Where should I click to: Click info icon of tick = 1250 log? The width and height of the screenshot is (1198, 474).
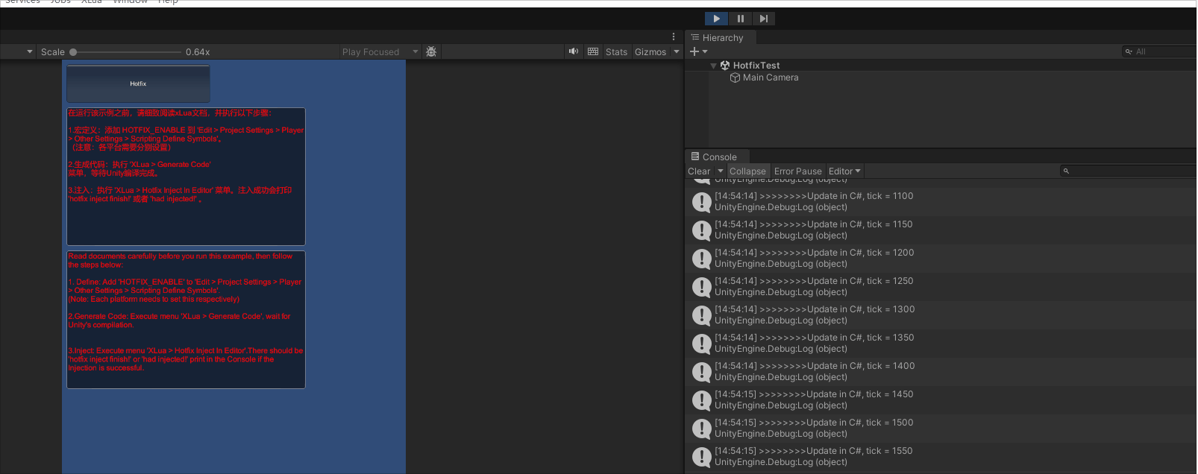701,287
